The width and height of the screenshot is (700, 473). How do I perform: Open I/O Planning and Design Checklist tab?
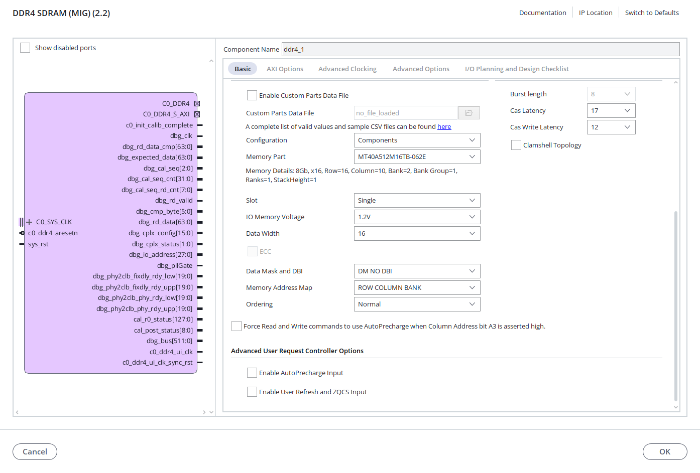(x=517, y=69)
